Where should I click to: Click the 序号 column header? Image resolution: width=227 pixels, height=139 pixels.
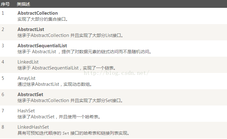(5, 4)
